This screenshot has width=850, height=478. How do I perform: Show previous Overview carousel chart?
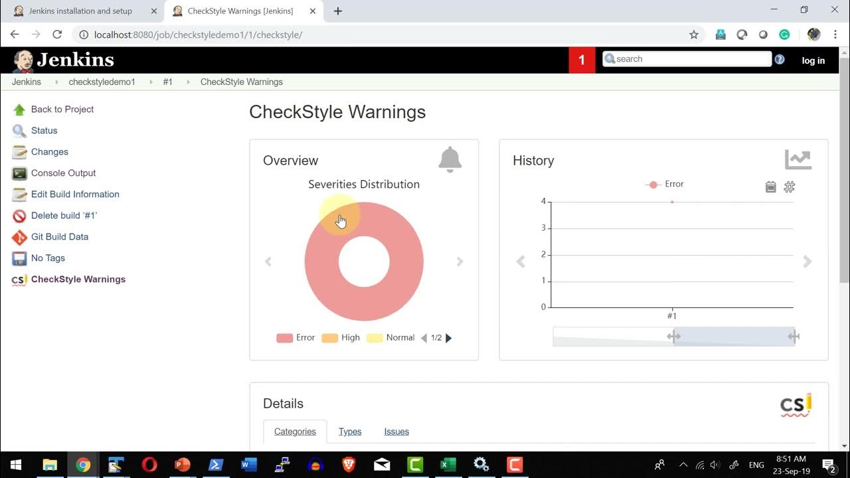(268, 262)
